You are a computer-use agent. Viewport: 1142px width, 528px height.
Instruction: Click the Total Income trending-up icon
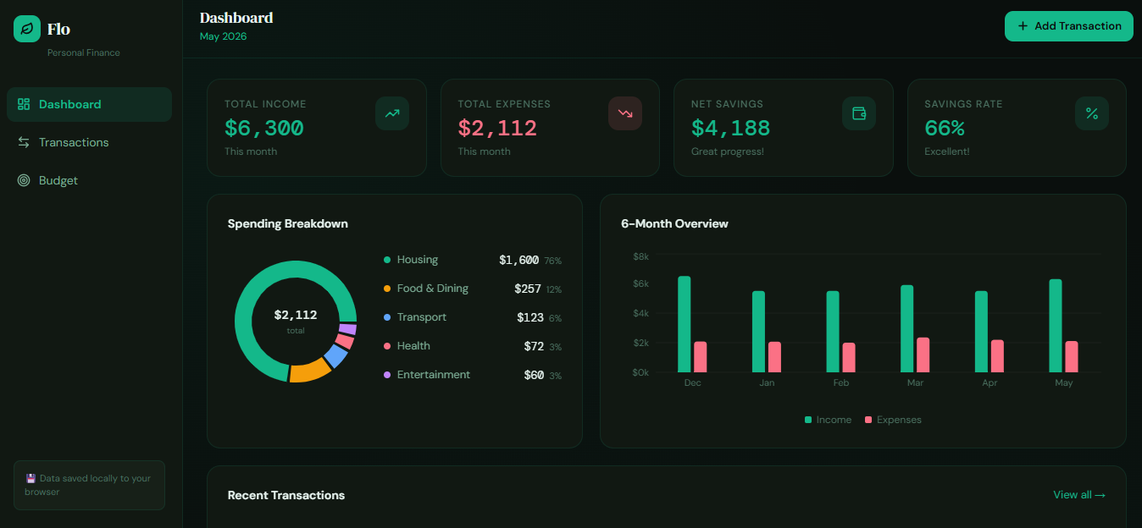(392, 113)
